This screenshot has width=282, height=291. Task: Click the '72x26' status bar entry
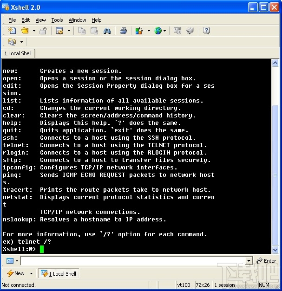[x=203, y=285]
